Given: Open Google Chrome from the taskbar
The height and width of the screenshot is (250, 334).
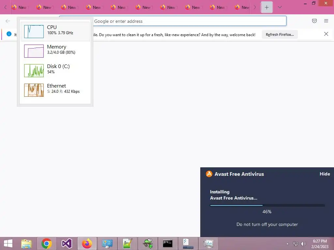Looking at the screenshot, I should 47,243.
